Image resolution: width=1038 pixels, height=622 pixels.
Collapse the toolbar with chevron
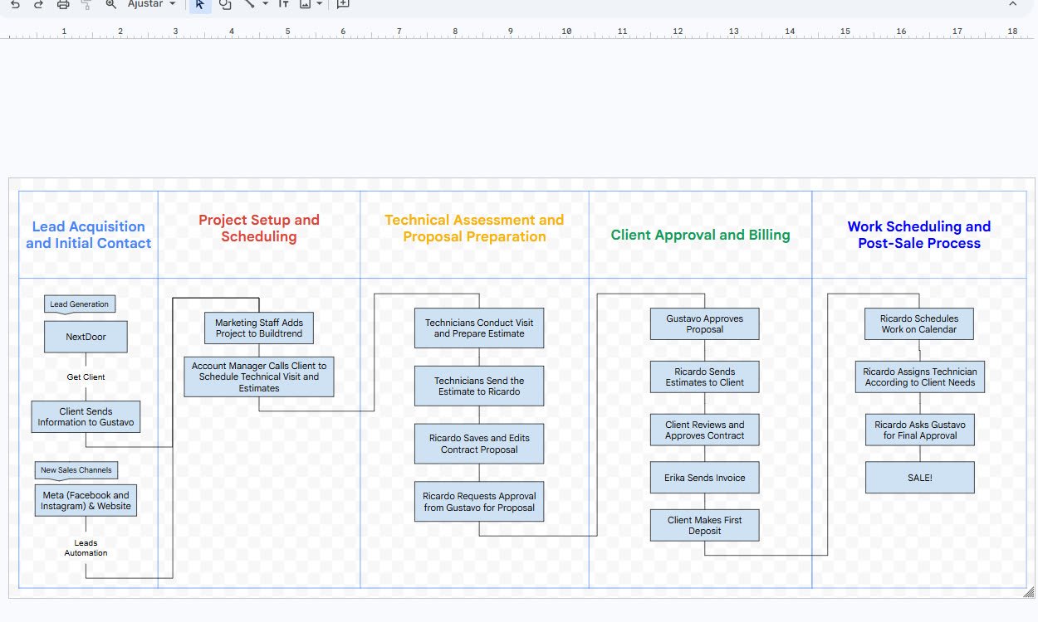pos(1012,4)
